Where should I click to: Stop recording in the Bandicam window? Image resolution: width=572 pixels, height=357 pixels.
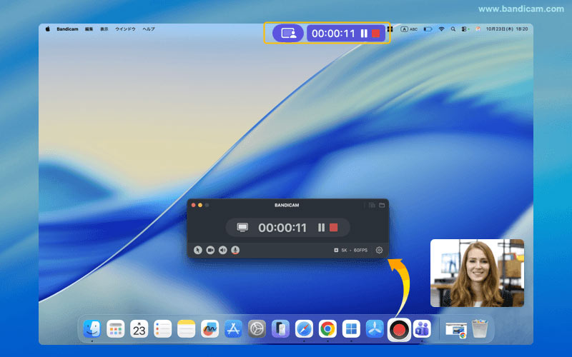tap(333, 228)
